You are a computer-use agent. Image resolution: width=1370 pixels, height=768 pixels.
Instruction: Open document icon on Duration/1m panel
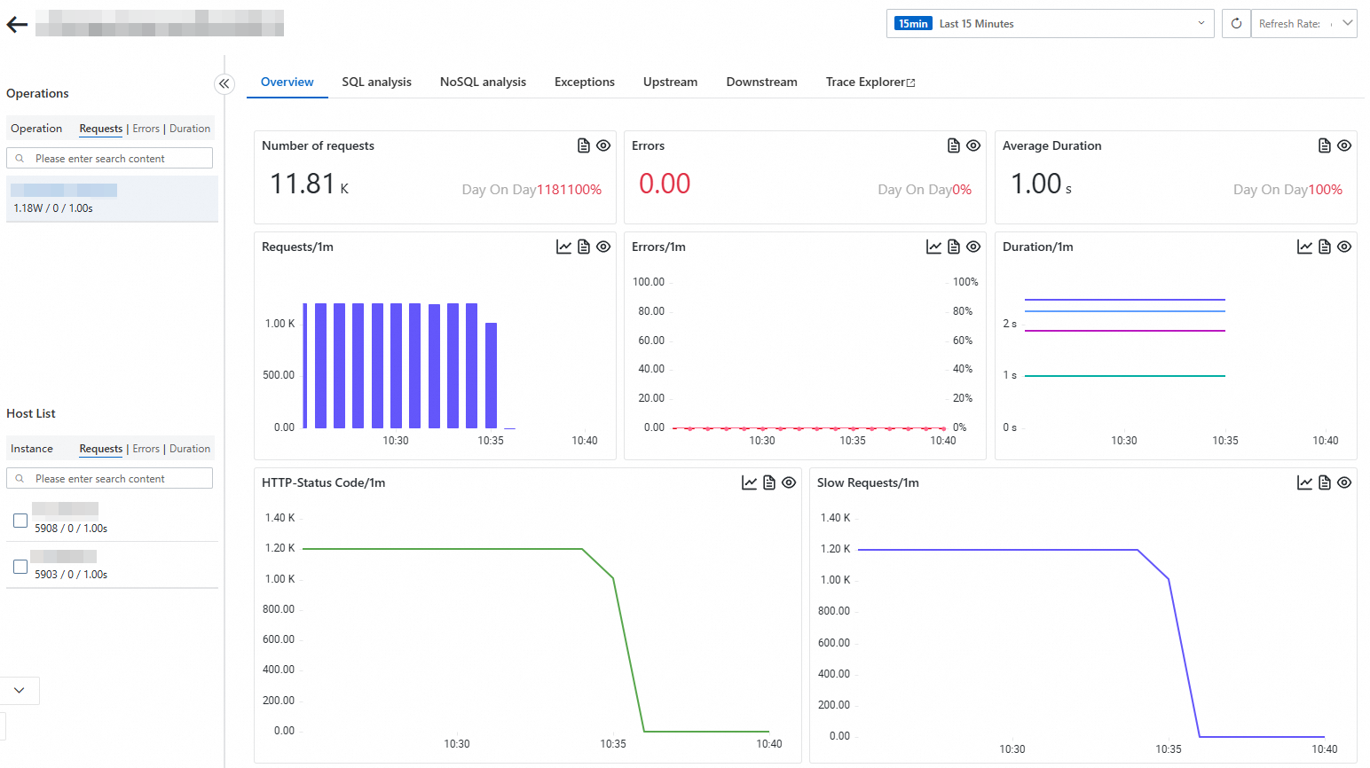1325,247
